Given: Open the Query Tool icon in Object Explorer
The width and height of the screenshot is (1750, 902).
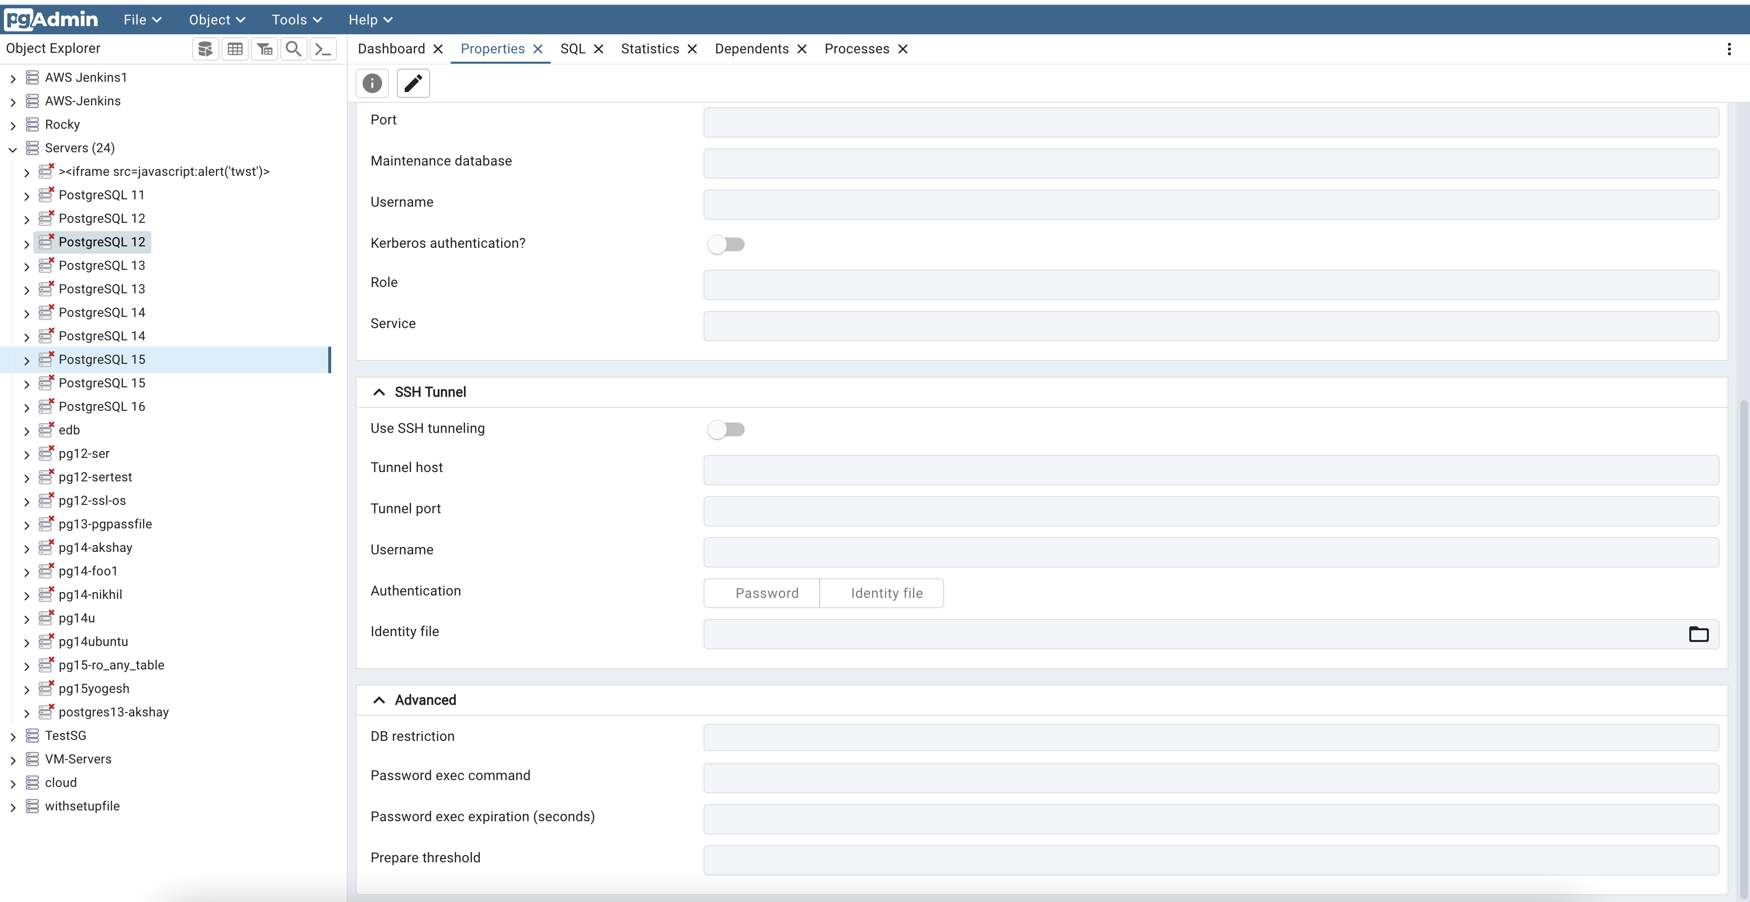Looking at the screenshot, I should pyautogui.click(x=205, y=48).
